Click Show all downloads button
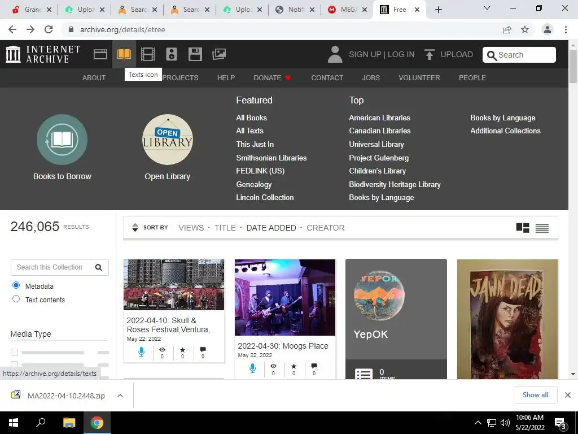Screen dimensions: 578x434 [535, 395]
